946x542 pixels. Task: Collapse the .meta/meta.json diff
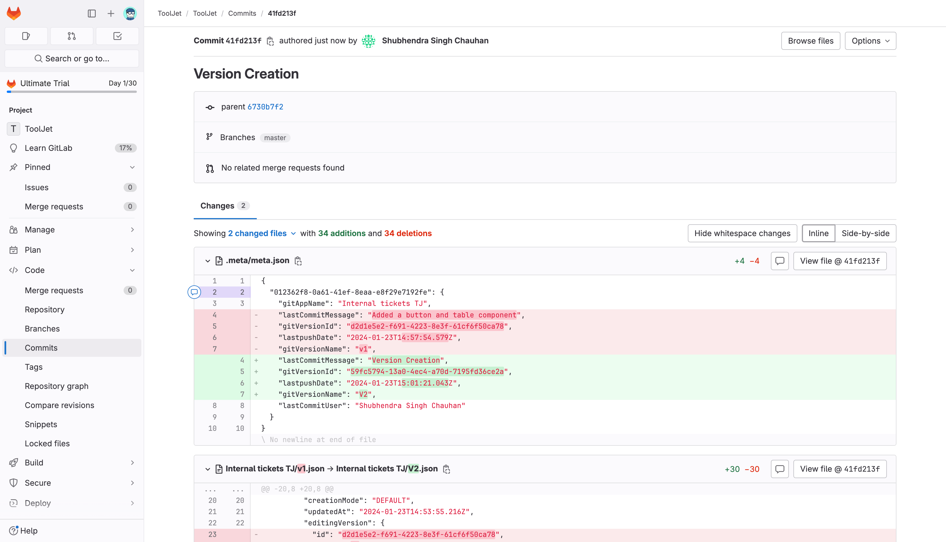(x=208, y=261)
